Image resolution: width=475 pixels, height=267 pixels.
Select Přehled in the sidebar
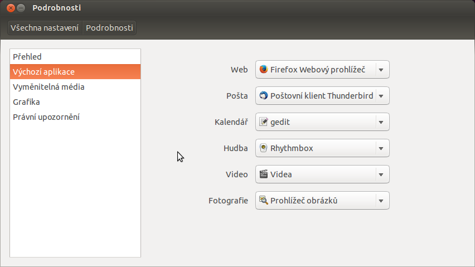click(75, 57)
